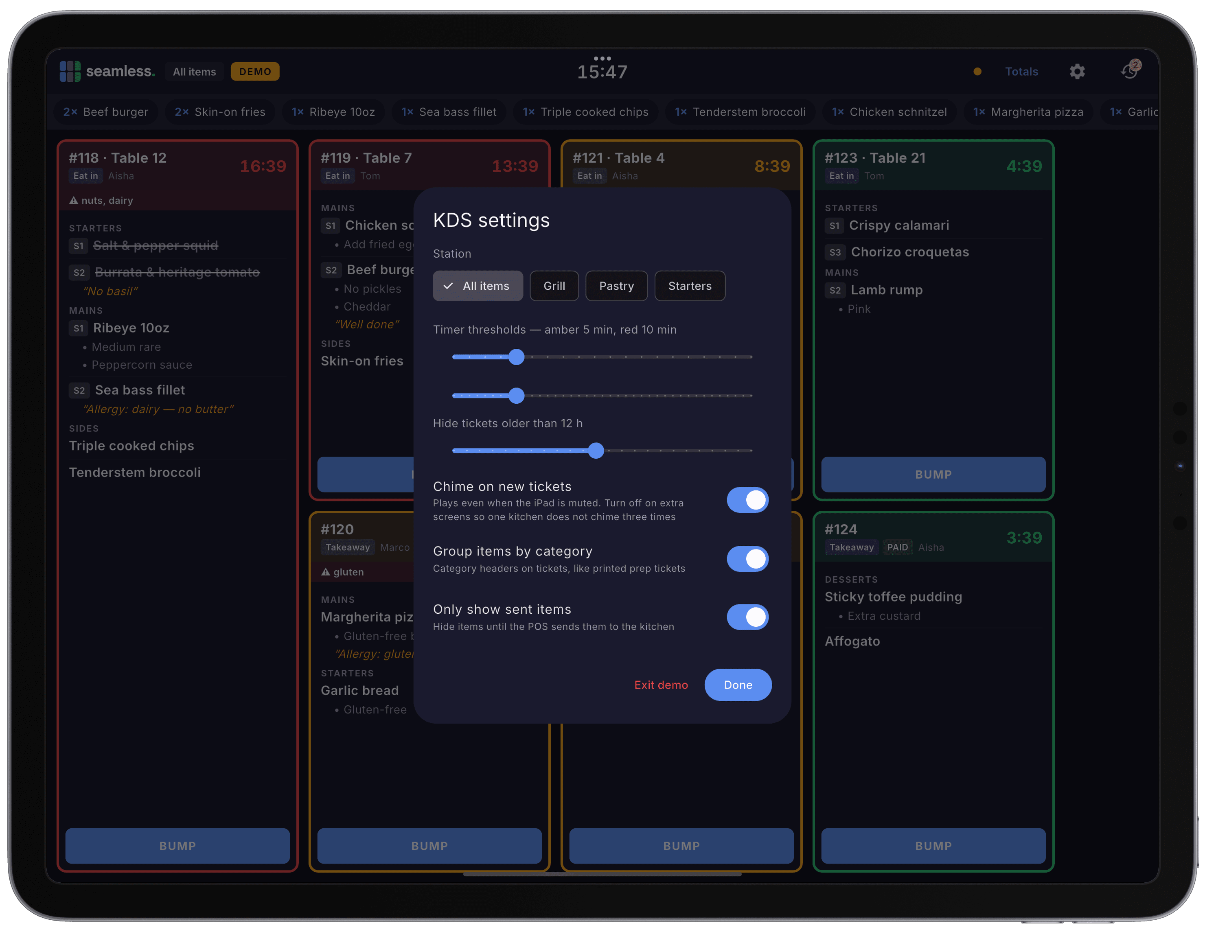
Task: Tap the Lamb rump item
Action: (x=886, y=290)
